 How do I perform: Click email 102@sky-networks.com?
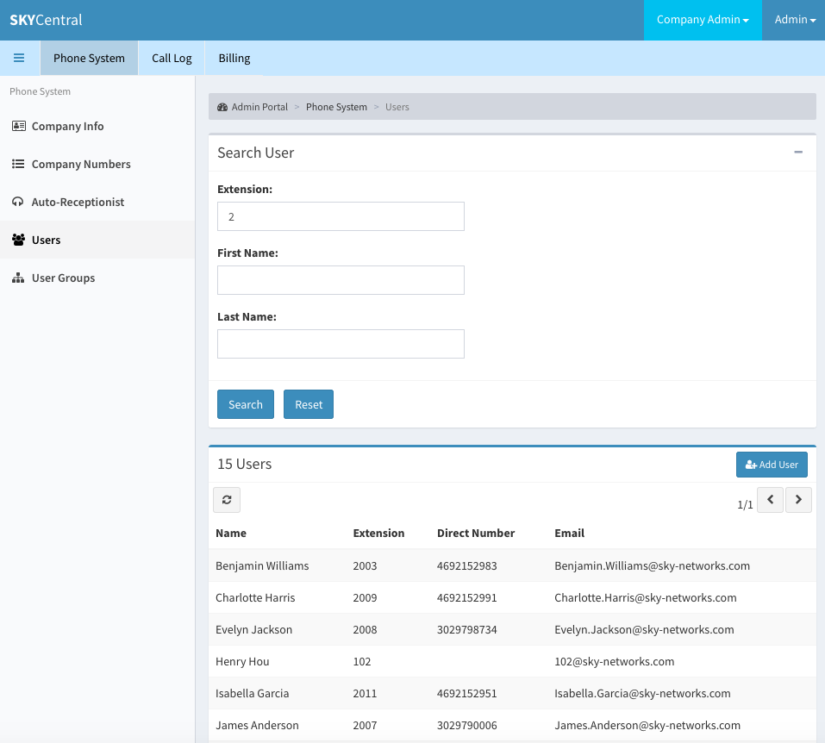pos(614,661)
